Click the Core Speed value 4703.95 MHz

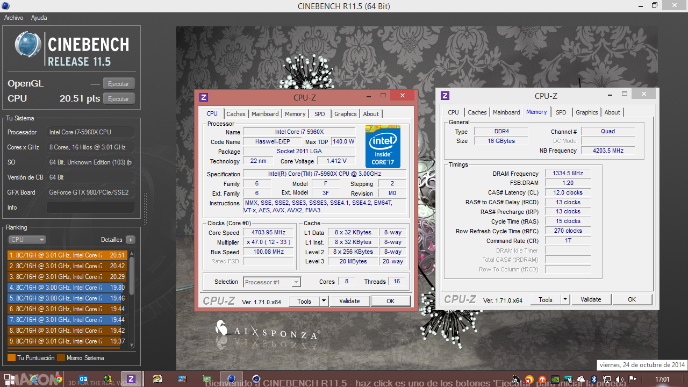tap(269, 233)
